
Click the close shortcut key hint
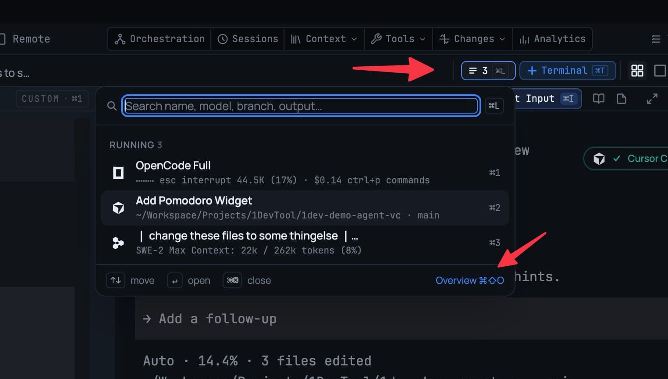[232, 280]
